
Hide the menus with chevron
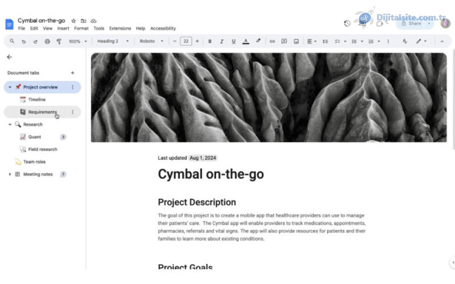(x=442, y=41)
